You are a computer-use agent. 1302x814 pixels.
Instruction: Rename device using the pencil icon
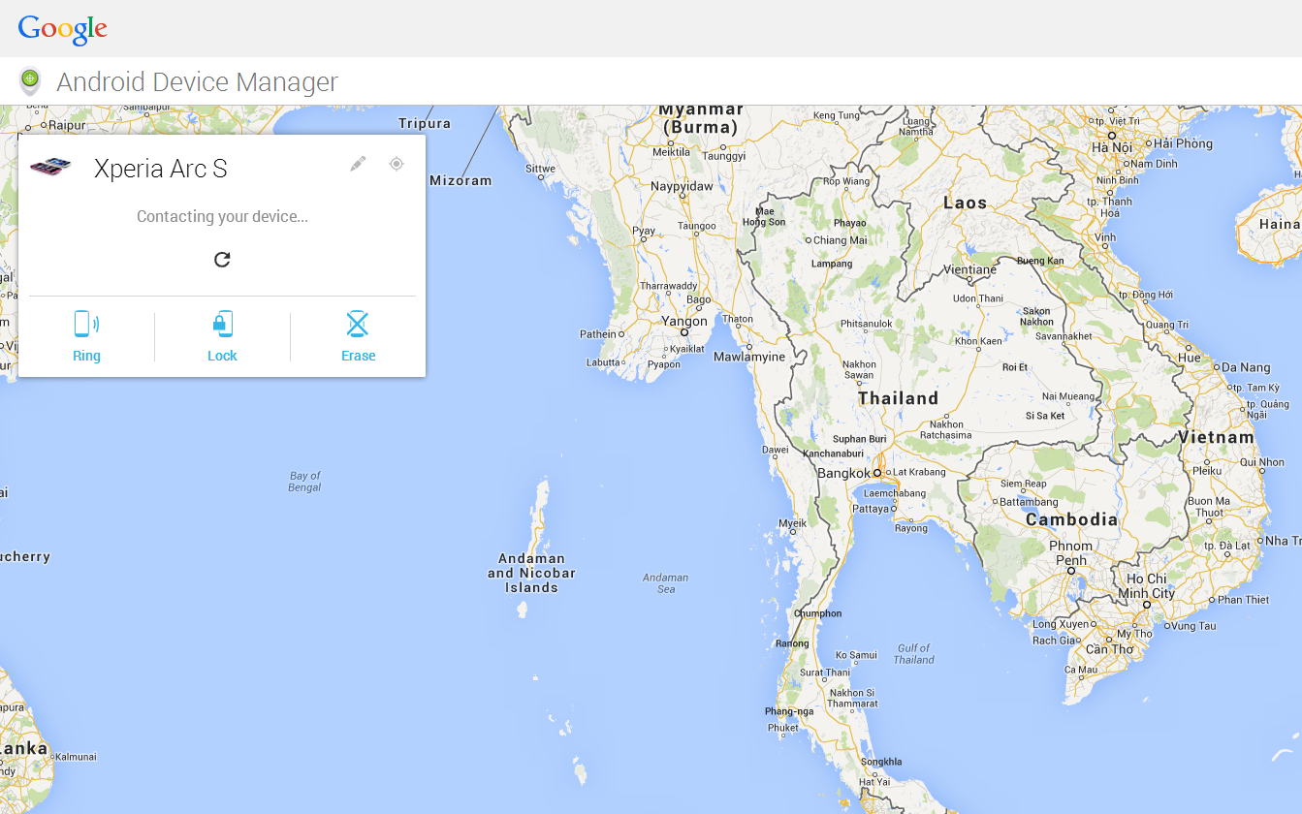[358, 164]
